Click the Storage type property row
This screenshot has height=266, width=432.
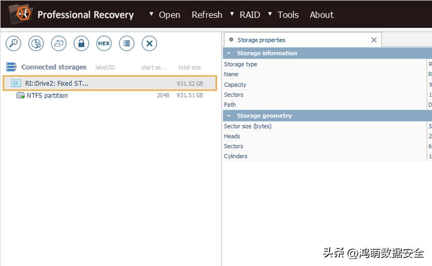pyautogui.click(x=327, y=64)
